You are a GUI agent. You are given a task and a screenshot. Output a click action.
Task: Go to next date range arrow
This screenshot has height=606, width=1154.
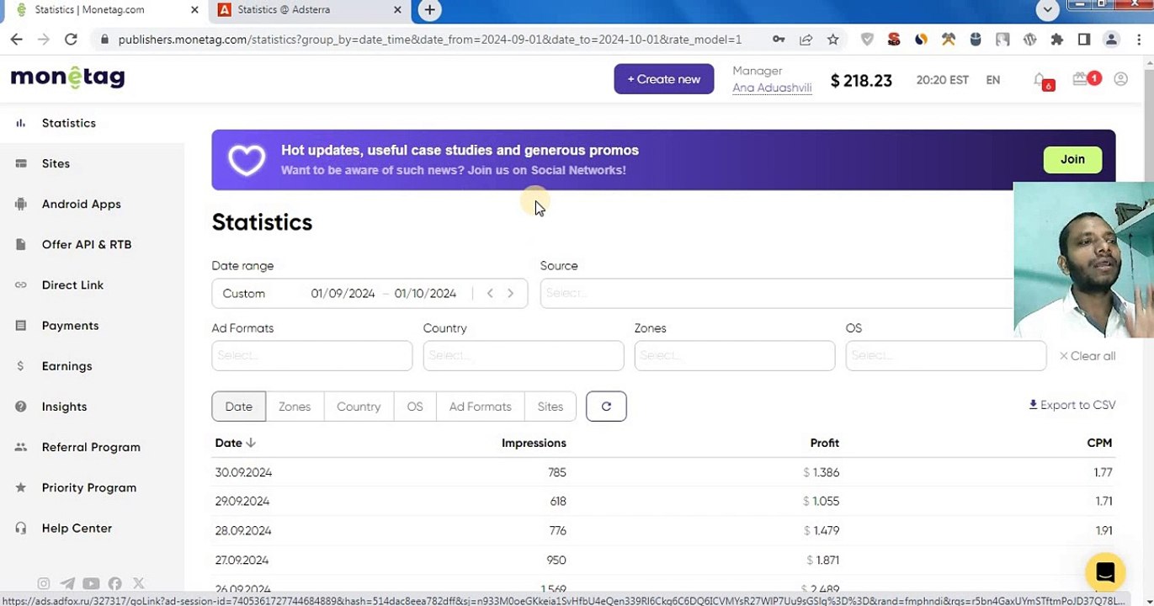(510, 294)
